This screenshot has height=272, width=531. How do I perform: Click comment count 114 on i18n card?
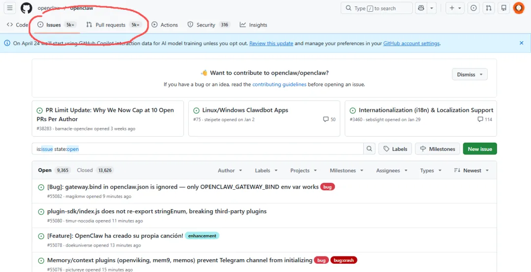tap(485, 119)
